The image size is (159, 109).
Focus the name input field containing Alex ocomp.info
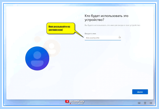(103, 38)
